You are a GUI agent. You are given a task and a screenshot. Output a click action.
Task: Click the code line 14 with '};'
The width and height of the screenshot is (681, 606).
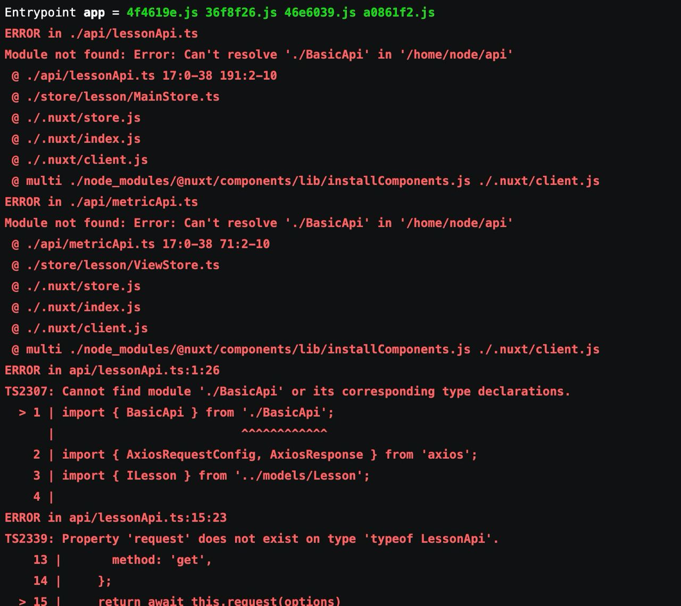click(x=72, y=581)
